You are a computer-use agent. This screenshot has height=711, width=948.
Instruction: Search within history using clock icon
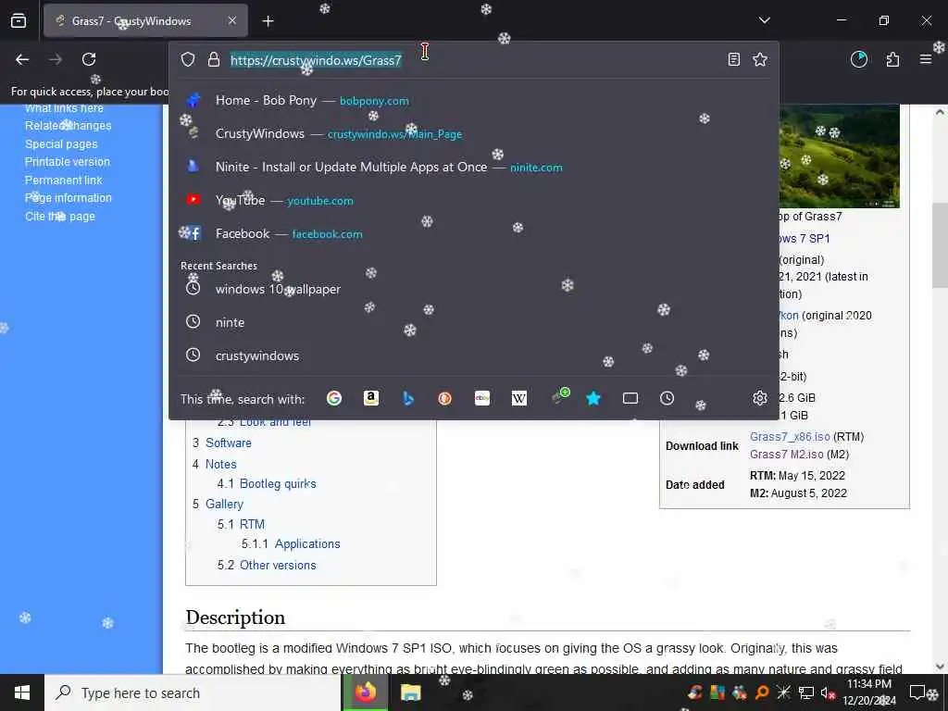(667, 398)
